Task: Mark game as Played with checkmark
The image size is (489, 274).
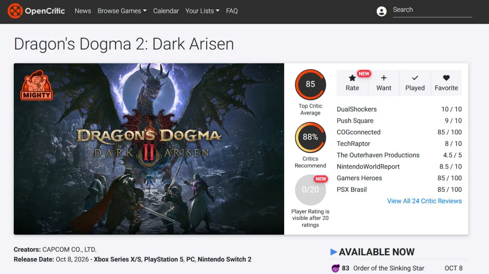Action: coord(415,78)
